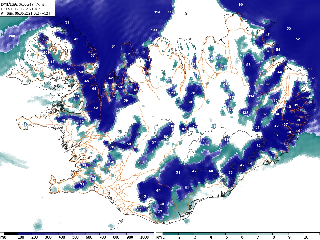Click the visibility value '102'

pos(172,126)
